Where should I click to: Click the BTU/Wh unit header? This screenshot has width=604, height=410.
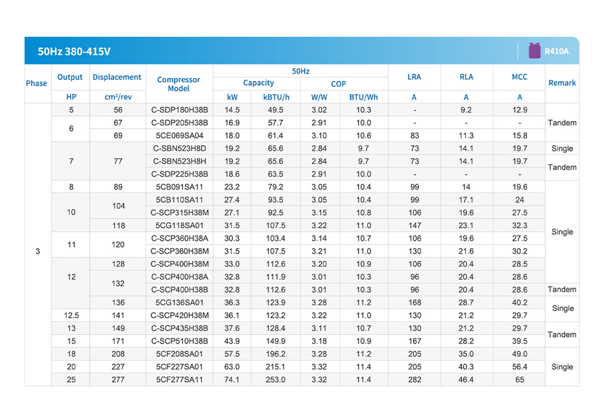[363, 97]
